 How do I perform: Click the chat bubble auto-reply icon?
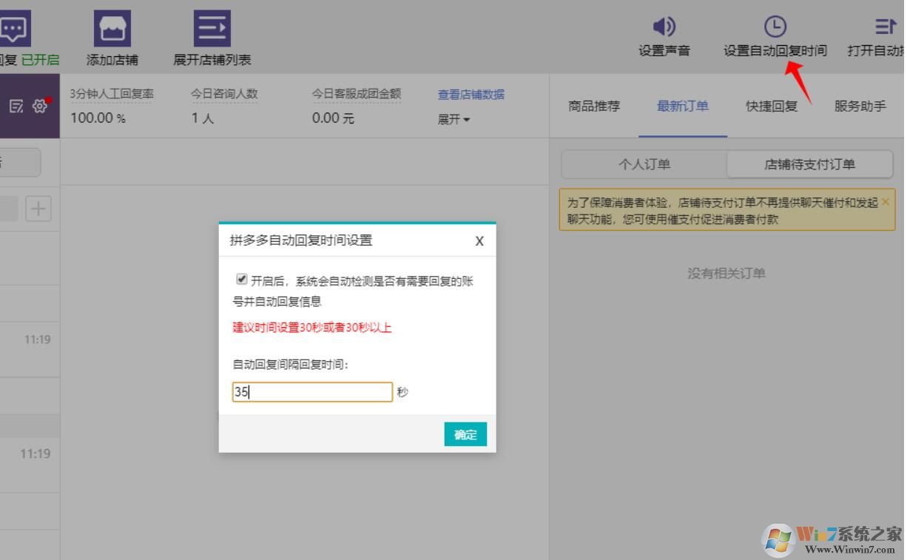13,27
